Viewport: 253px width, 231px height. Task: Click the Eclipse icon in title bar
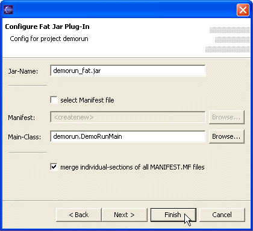8,10
